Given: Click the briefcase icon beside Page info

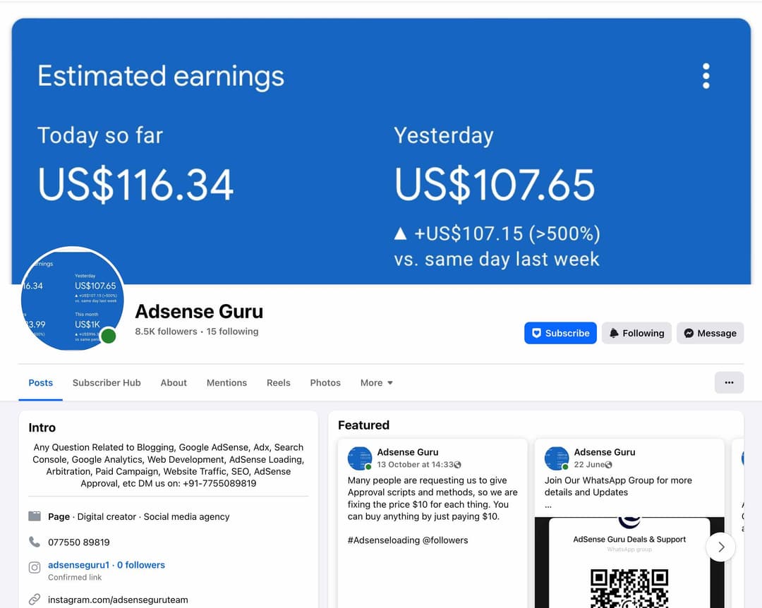Looking at the screenshot, I should click(x=35, y=516).
